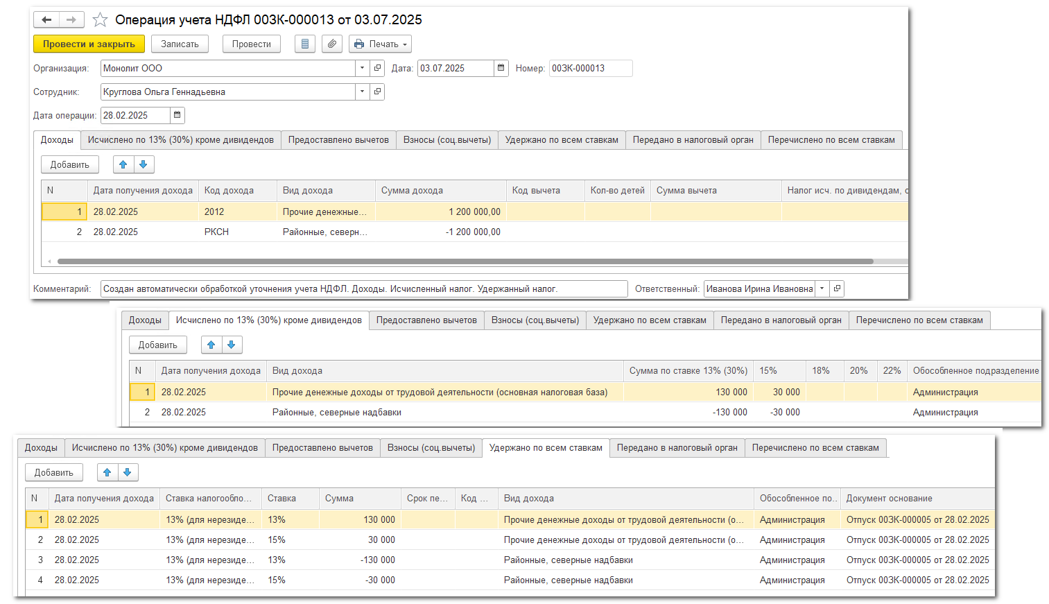Click into the Комментарий text field
This screenshot has height=604, width=1049.
(x=364, y=288)
